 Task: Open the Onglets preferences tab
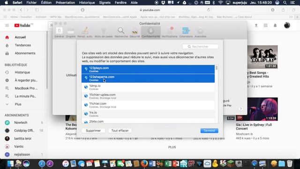71,32
